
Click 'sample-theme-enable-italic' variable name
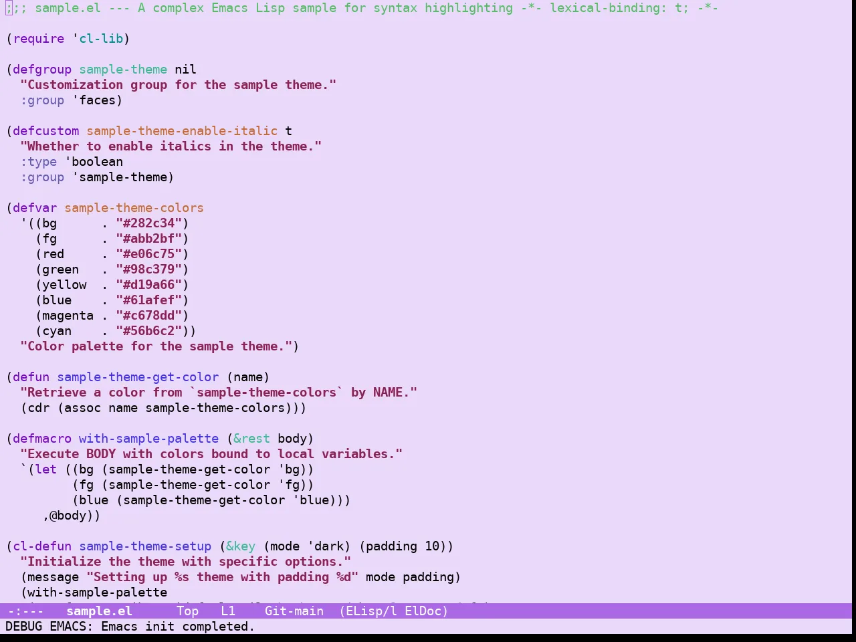(182, 131)
